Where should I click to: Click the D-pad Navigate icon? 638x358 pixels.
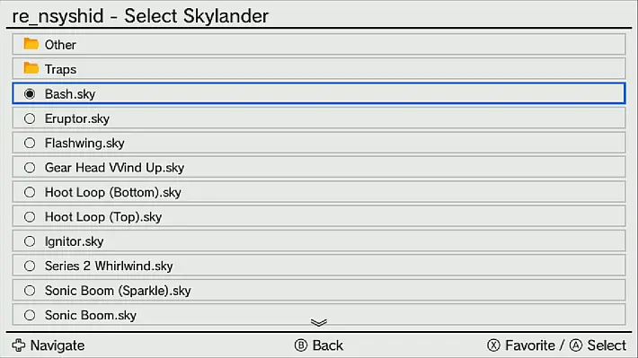[19, 345]
